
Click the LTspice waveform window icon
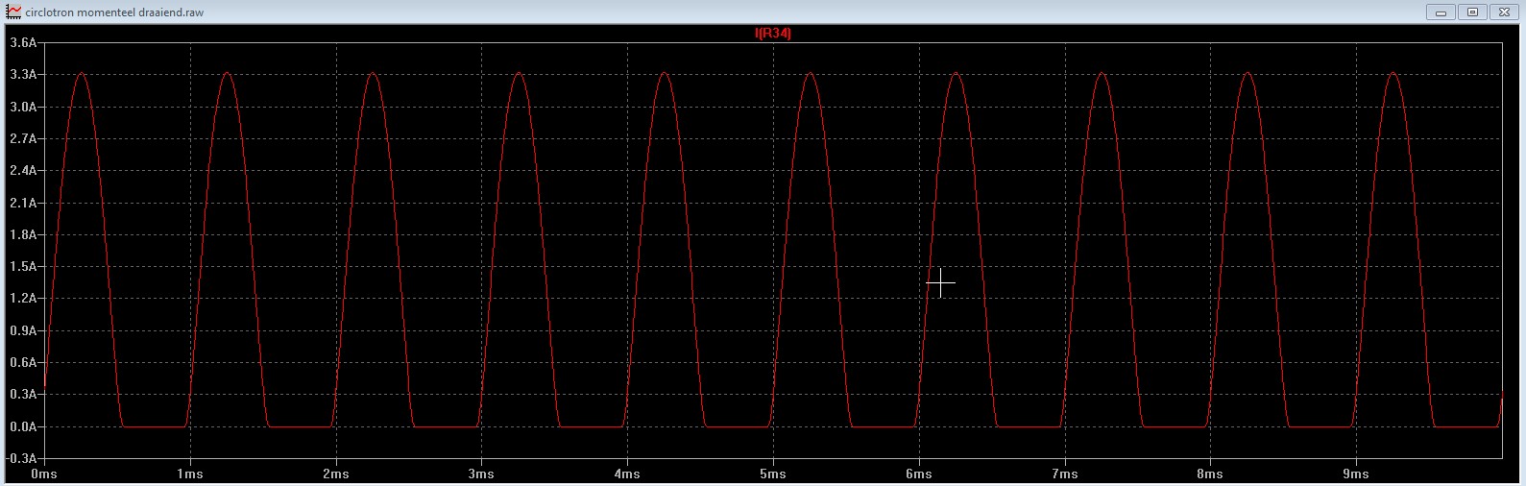[14, 12]
